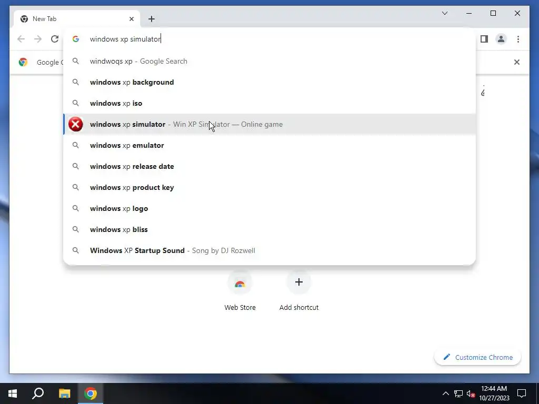Go forward with the forward arrow

[x=38, y=39]
